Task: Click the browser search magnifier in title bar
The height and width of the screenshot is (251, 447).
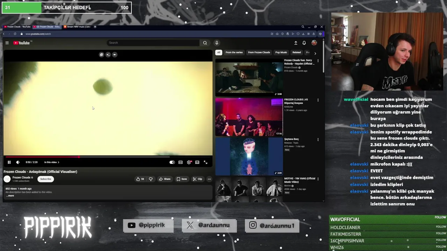Action: (x=303, y=27)
